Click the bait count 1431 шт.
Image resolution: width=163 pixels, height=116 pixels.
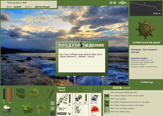pos(93,115)
